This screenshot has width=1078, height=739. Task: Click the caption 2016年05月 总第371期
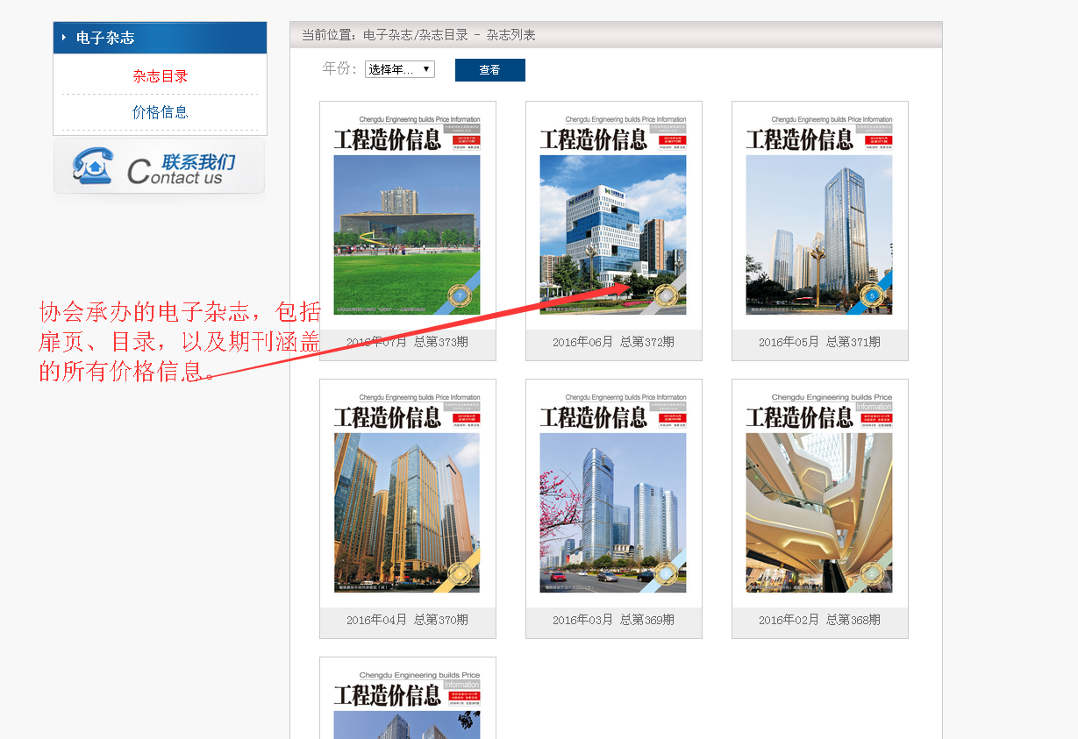819,342
